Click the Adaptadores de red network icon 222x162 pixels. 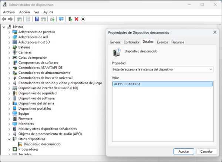[x=15, y=37]
